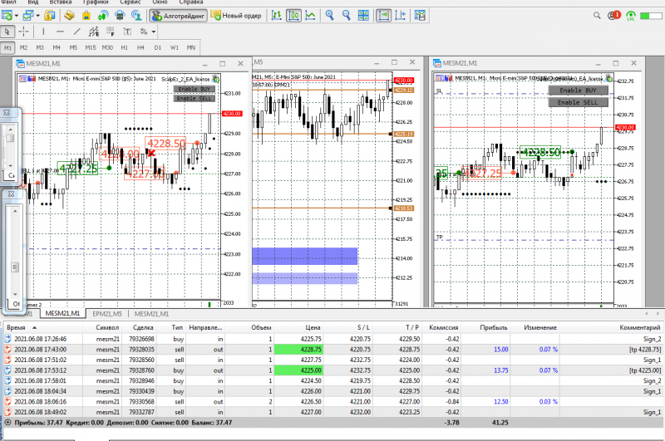Click the green connection status bar
Screen dimensions: 665x441
[651, 16]
